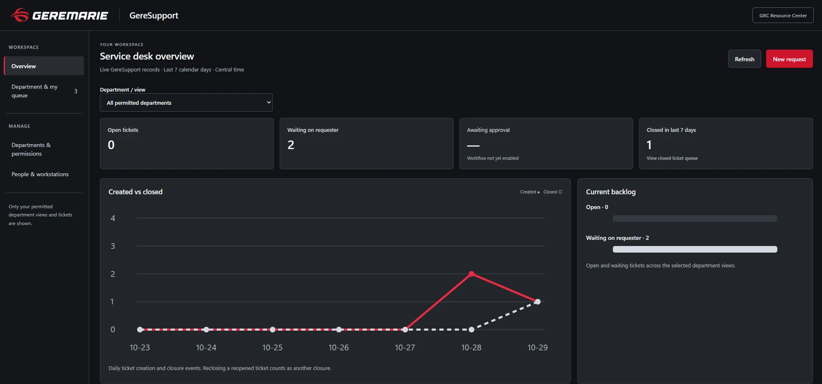Create a New request
The height and width of the screenshot is (384, 822).
click(789, 59)
